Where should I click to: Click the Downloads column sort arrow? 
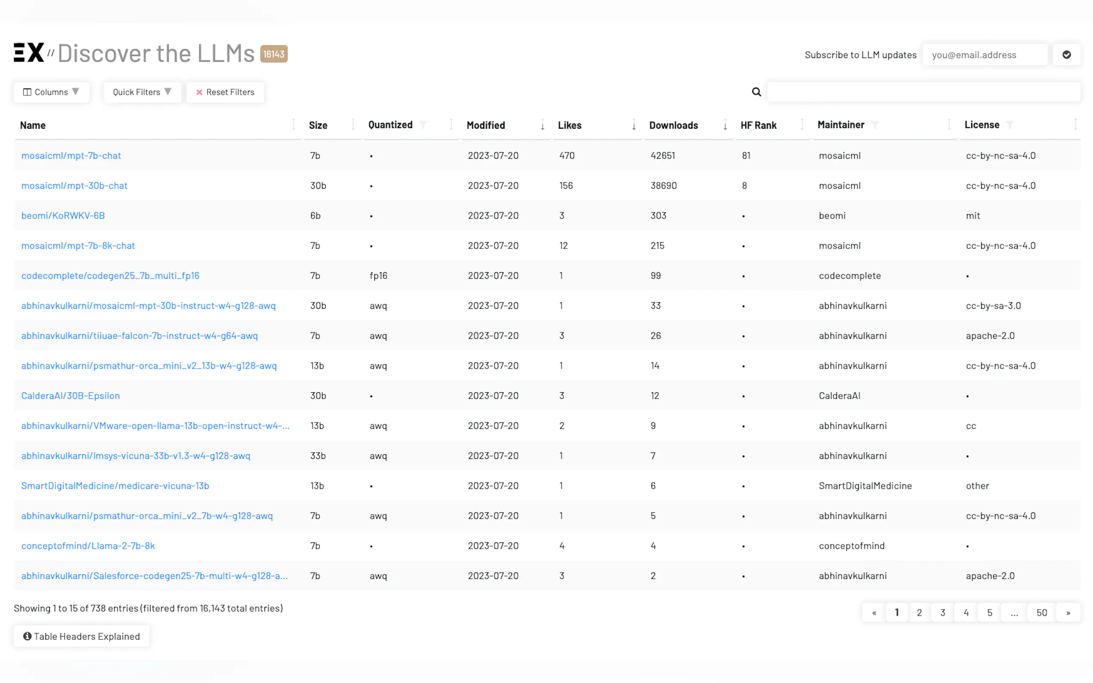(725, 125)
